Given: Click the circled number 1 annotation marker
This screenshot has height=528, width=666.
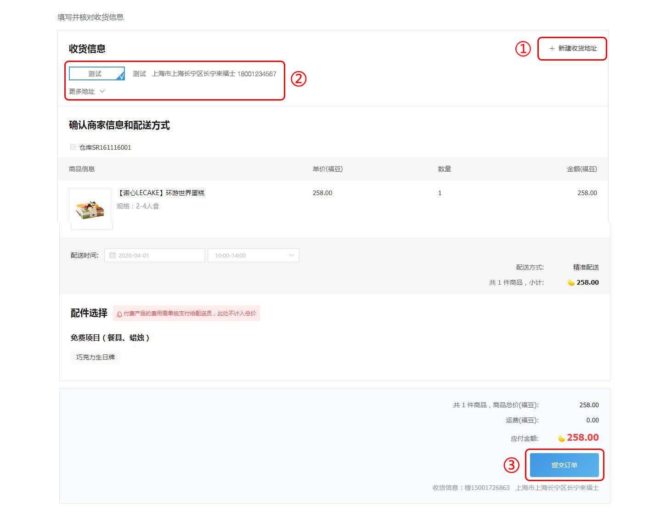Looking at the screenshot, I should [523, 49].
